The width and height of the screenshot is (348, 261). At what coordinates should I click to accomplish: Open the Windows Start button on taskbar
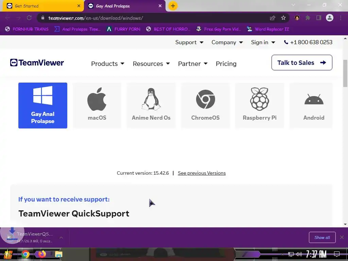click(x=8, y=254)
